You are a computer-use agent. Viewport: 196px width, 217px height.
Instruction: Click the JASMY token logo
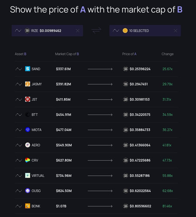pyautogui.click(x=27, y=84)
